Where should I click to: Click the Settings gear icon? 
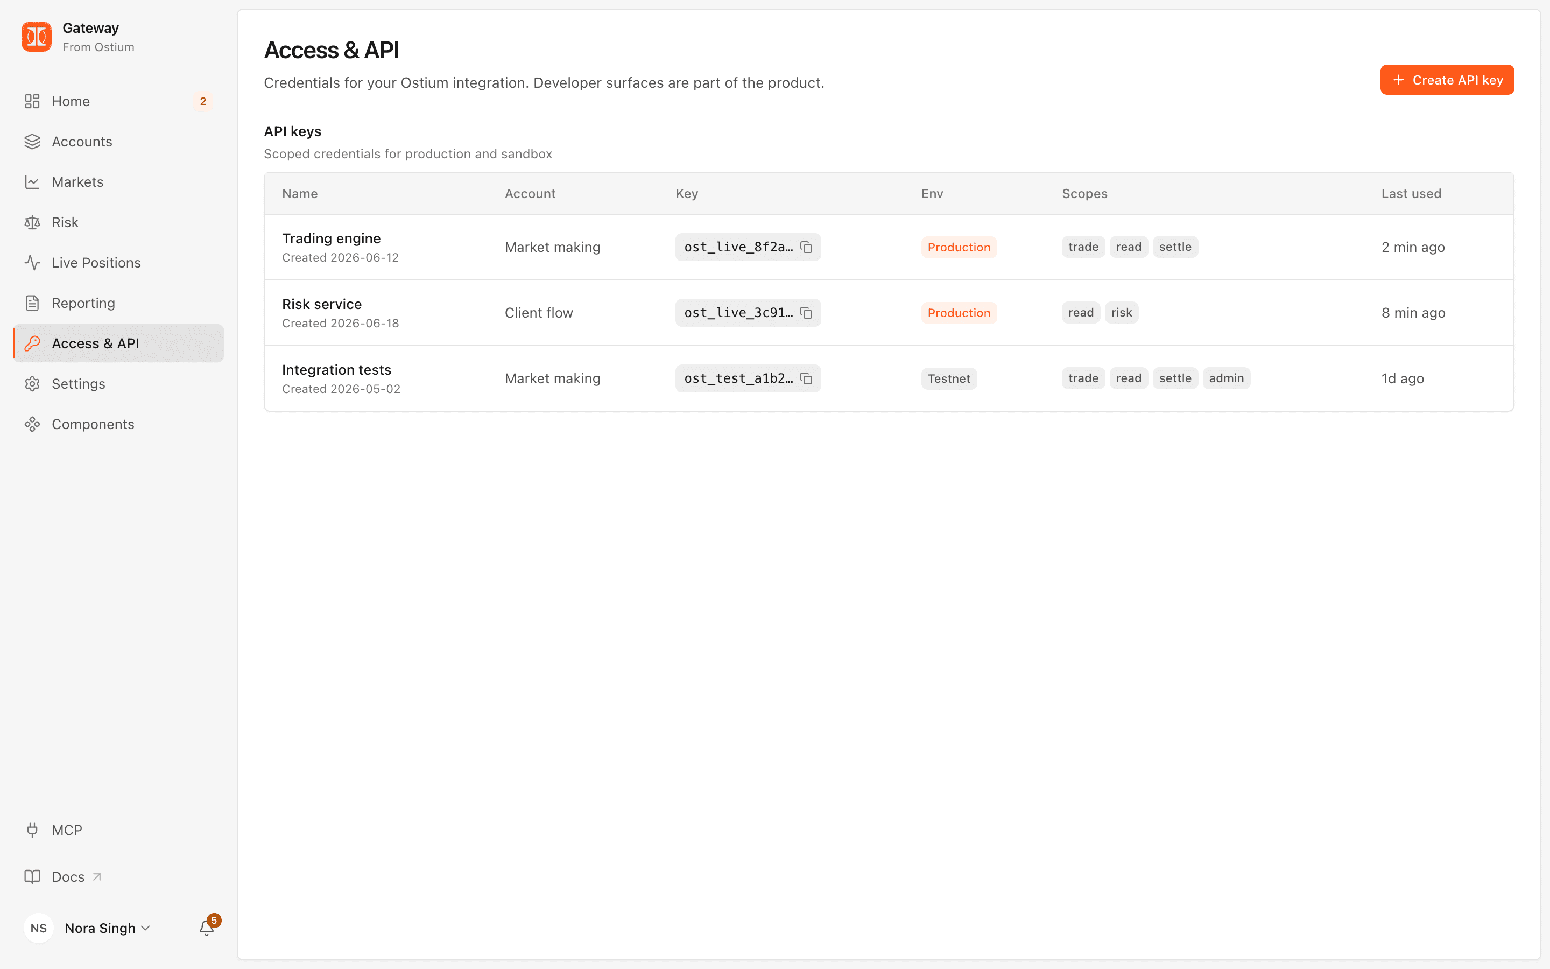[32, 384]
